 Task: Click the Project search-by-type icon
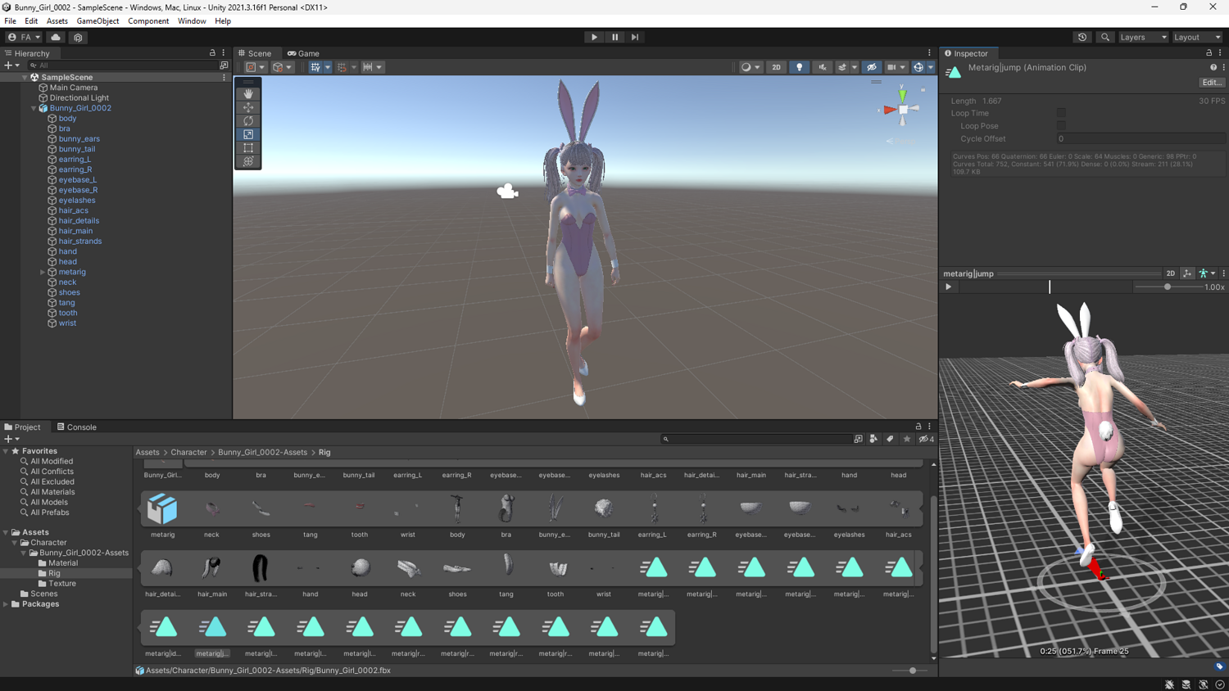click(x=873, y=439)
